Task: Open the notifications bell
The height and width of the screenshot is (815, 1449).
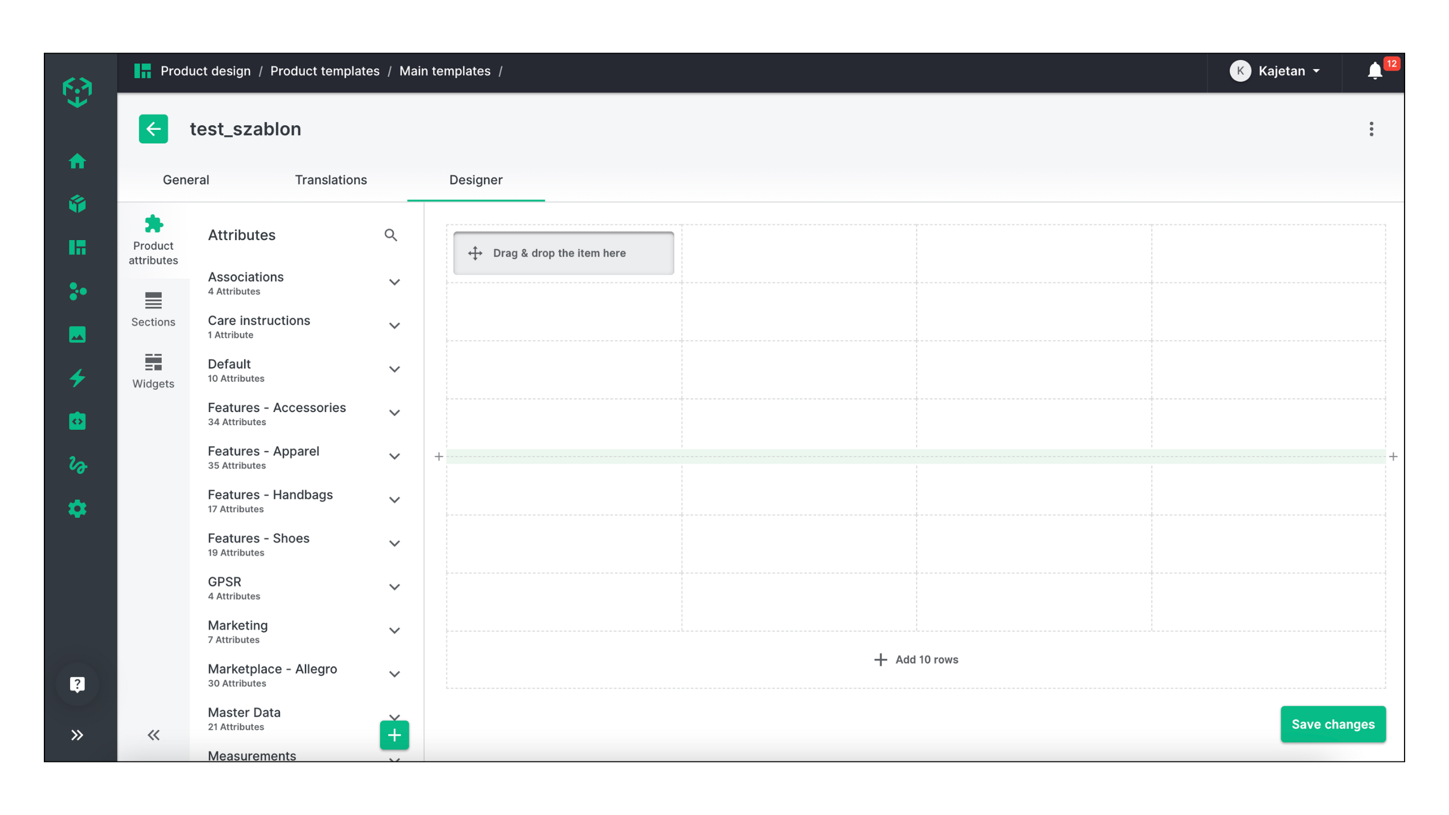Action: [1374, 71]
